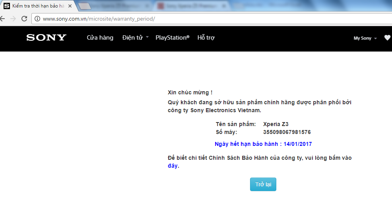Image resolution: width=392 pixels, height=199 pixels.
Task: Expand the Điện tử dropdown menu
Action: point(135,38)
